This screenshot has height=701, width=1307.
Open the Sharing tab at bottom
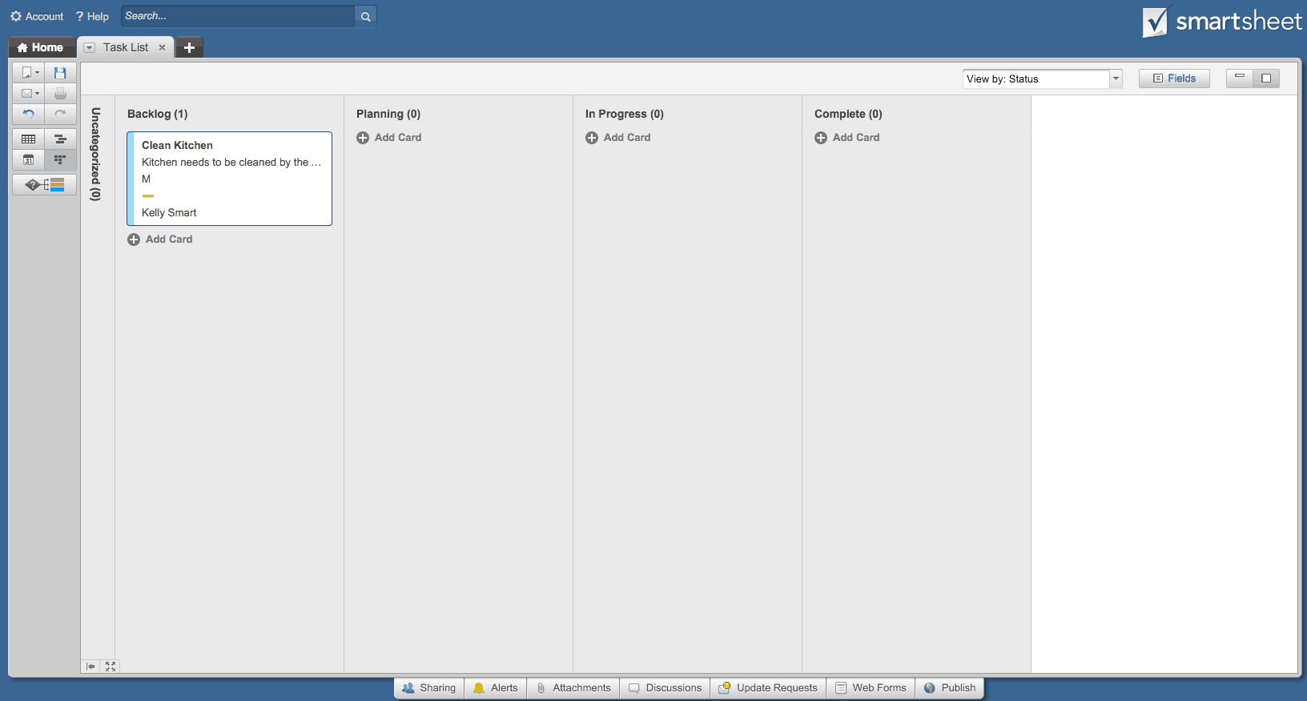tap(429, 687)
